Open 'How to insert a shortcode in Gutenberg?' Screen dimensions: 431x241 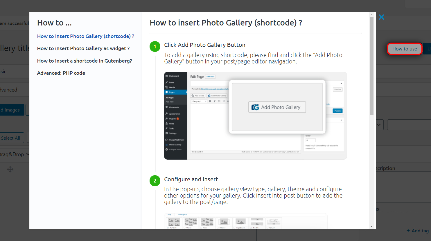pyautogui.click(x=85, y=61)
